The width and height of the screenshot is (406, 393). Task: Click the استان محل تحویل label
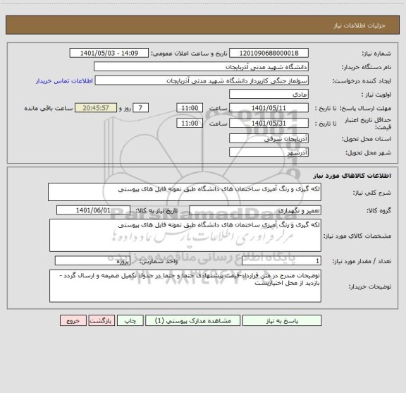tap(367, 139)
